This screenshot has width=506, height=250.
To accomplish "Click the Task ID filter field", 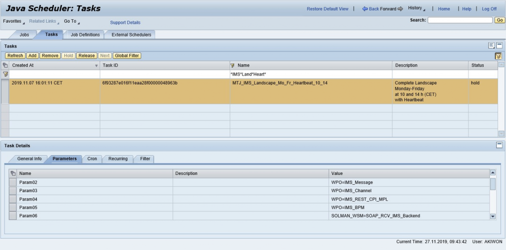I will [165, 74].
